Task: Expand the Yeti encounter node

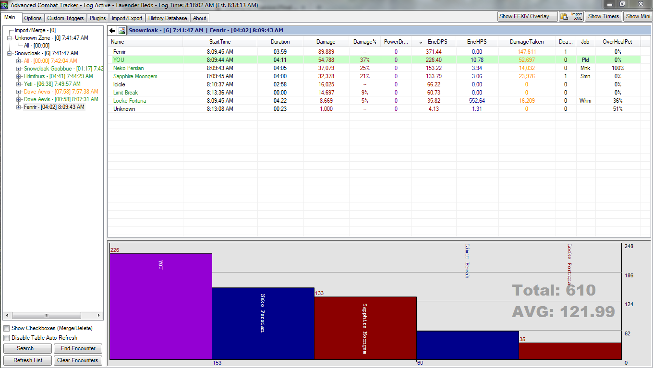Action: tap(19, 84)
